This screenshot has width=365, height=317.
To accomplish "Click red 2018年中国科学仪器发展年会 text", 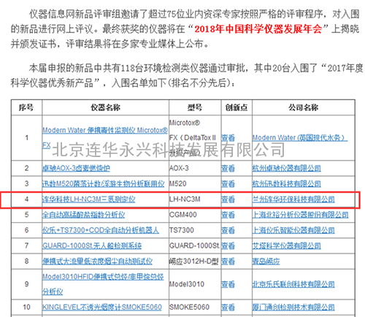I will (x=258, y=29).
